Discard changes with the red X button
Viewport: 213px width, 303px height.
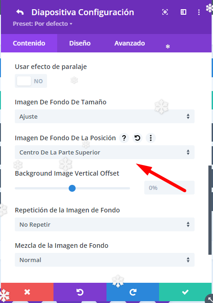pyautogui.click(x=27, y=292)
